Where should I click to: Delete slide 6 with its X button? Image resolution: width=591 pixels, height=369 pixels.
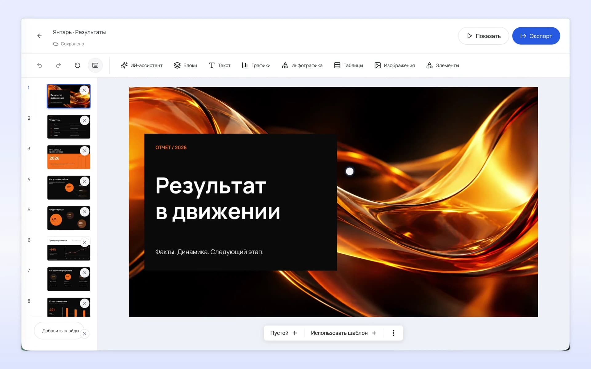click(x=85, y=242)
